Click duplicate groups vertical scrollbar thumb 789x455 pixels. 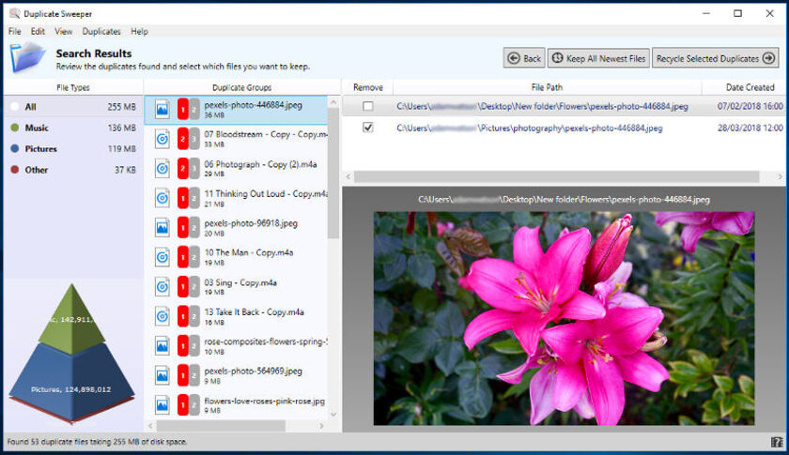tap(333, 173)
